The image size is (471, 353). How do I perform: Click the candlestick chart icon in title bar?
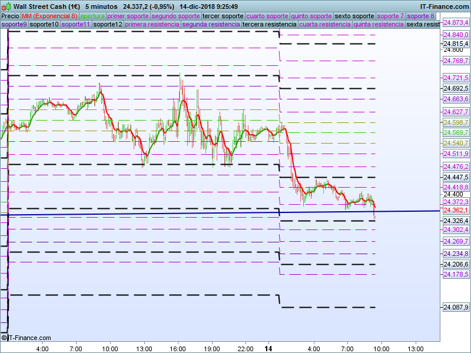[x=6, y=6]
